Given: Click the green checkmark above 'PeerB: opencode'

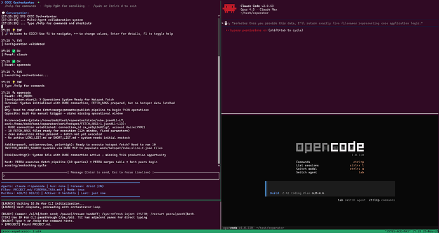Looking at the screenshot, I should coord(14,62).
